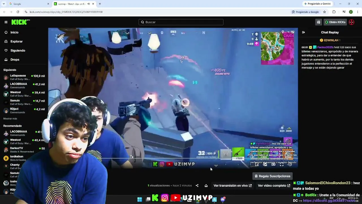362x204 pixels.
Task: Open the Chrome extensions puzzle icon
Action: 334,12
